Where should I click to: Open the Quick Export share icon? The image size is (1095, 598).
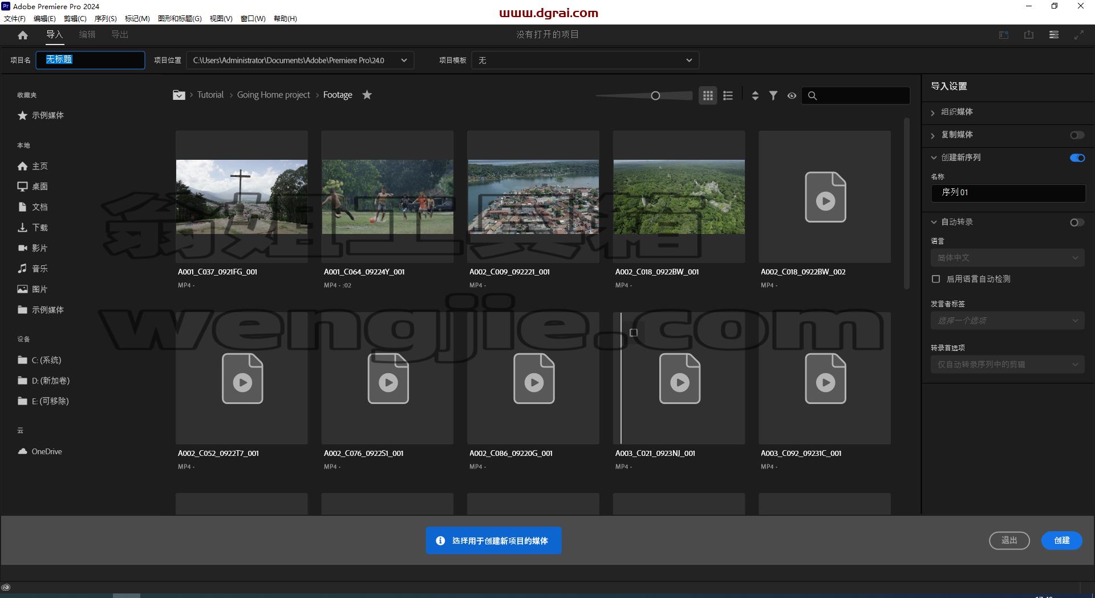[x=1029, y=35]
